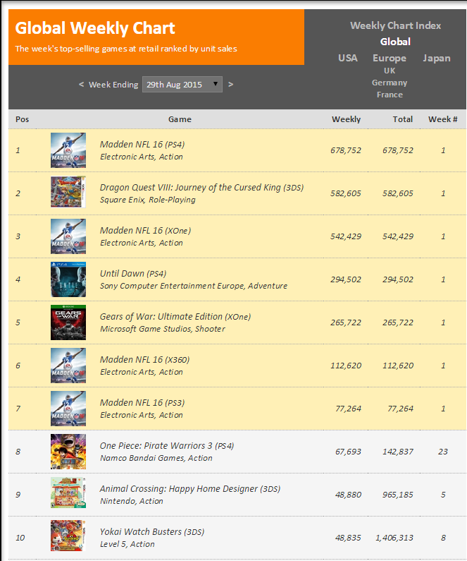Click the Madden NFL 16 (XOne) title

(x=145, y=231)
